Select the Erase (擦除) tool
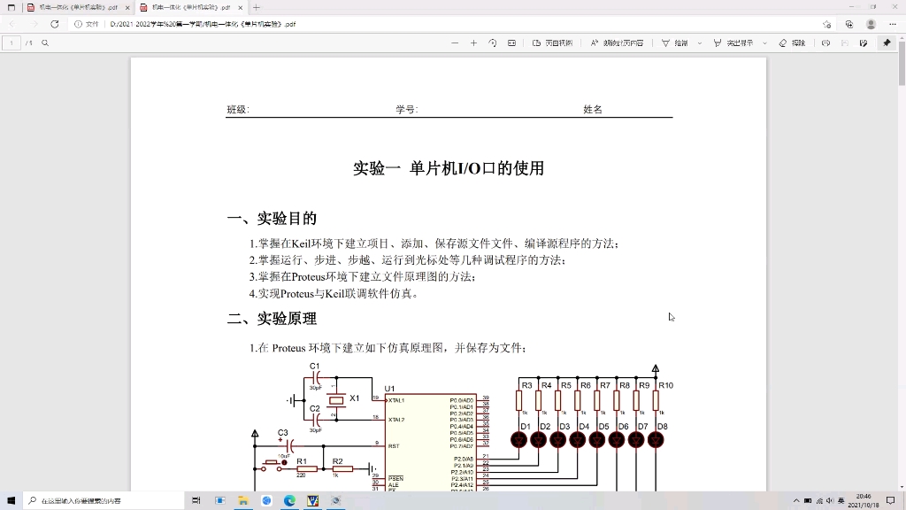 [x=790, y=42]
